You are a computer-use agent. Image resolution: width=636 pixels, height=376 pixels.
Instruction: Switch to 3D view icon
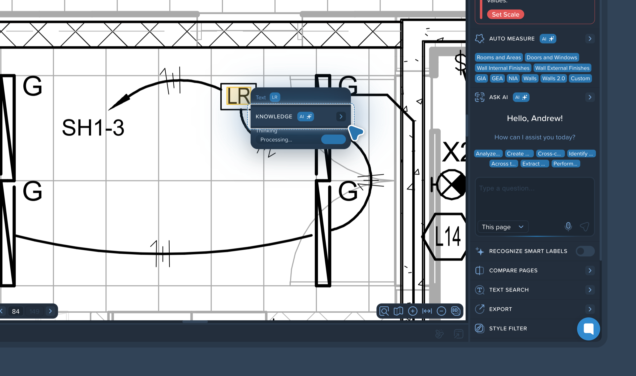(455, 311)
